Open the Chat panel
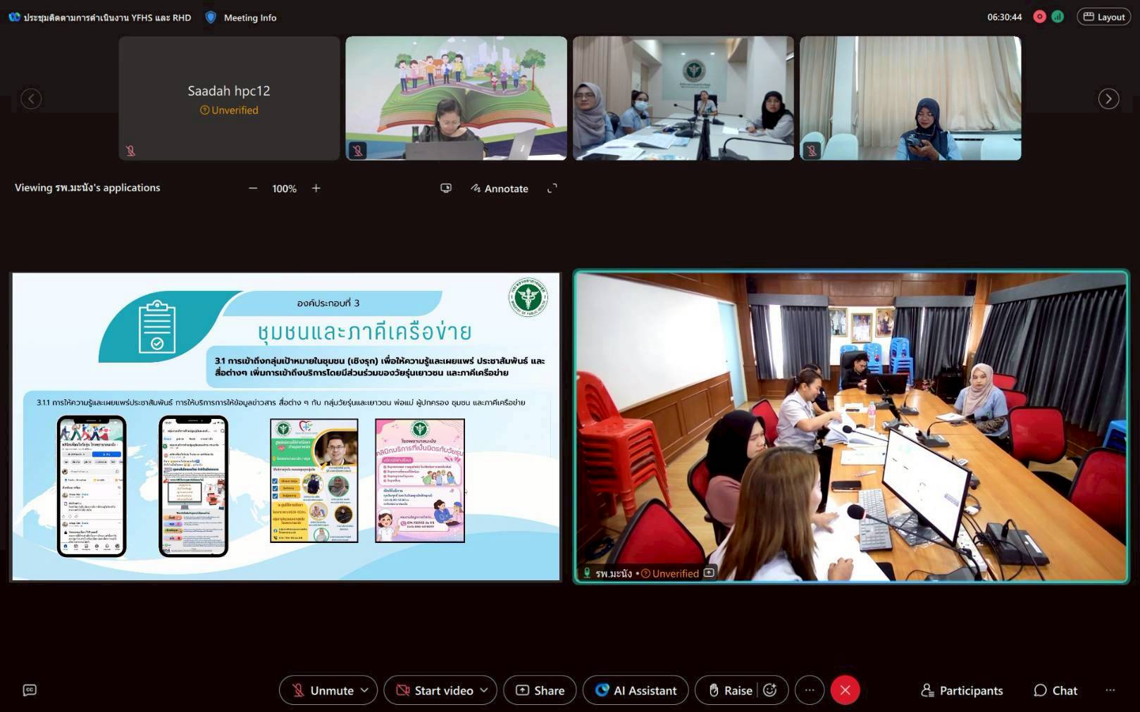This screenshot has height=712, width=1140. tap(1055, 690)
